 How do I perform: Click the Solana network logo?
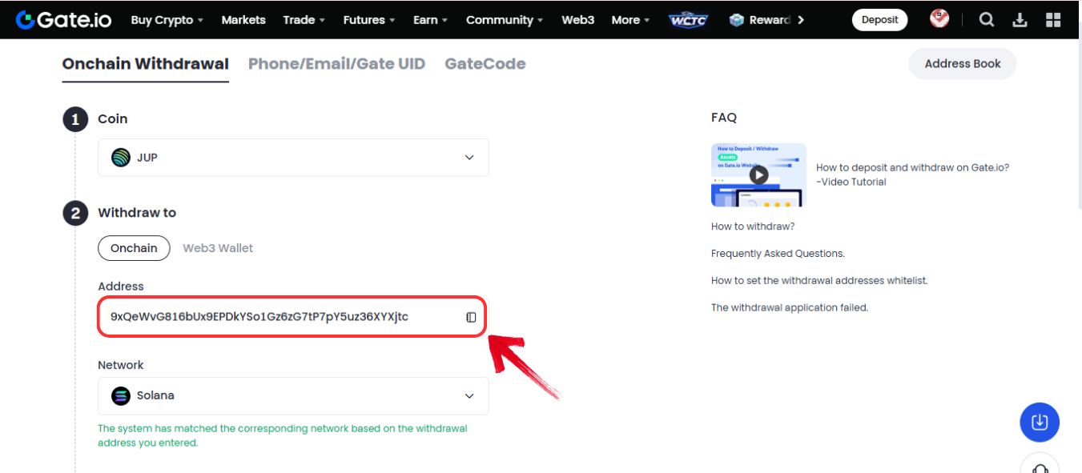coord(121,395)
